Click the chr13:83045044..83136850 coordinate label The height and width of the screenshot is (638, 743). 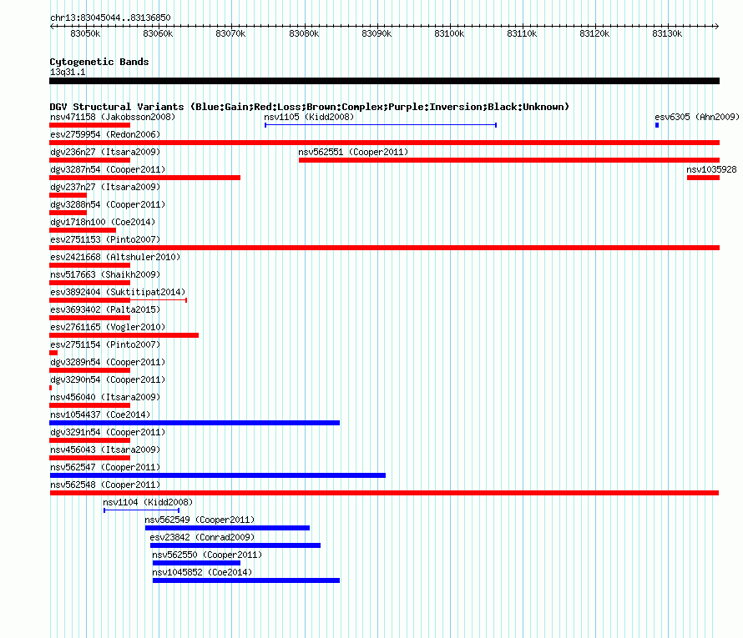click(x=110, y=18)
